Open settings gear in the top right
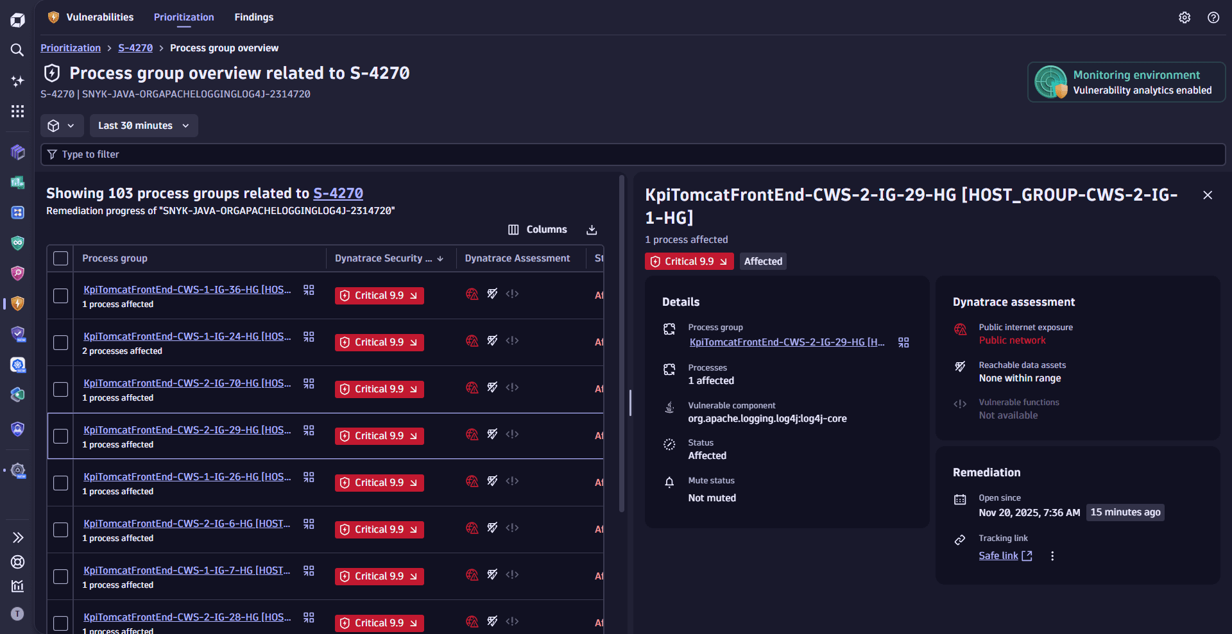The width and height of the screenshot is (1232, 634). 1185,17
